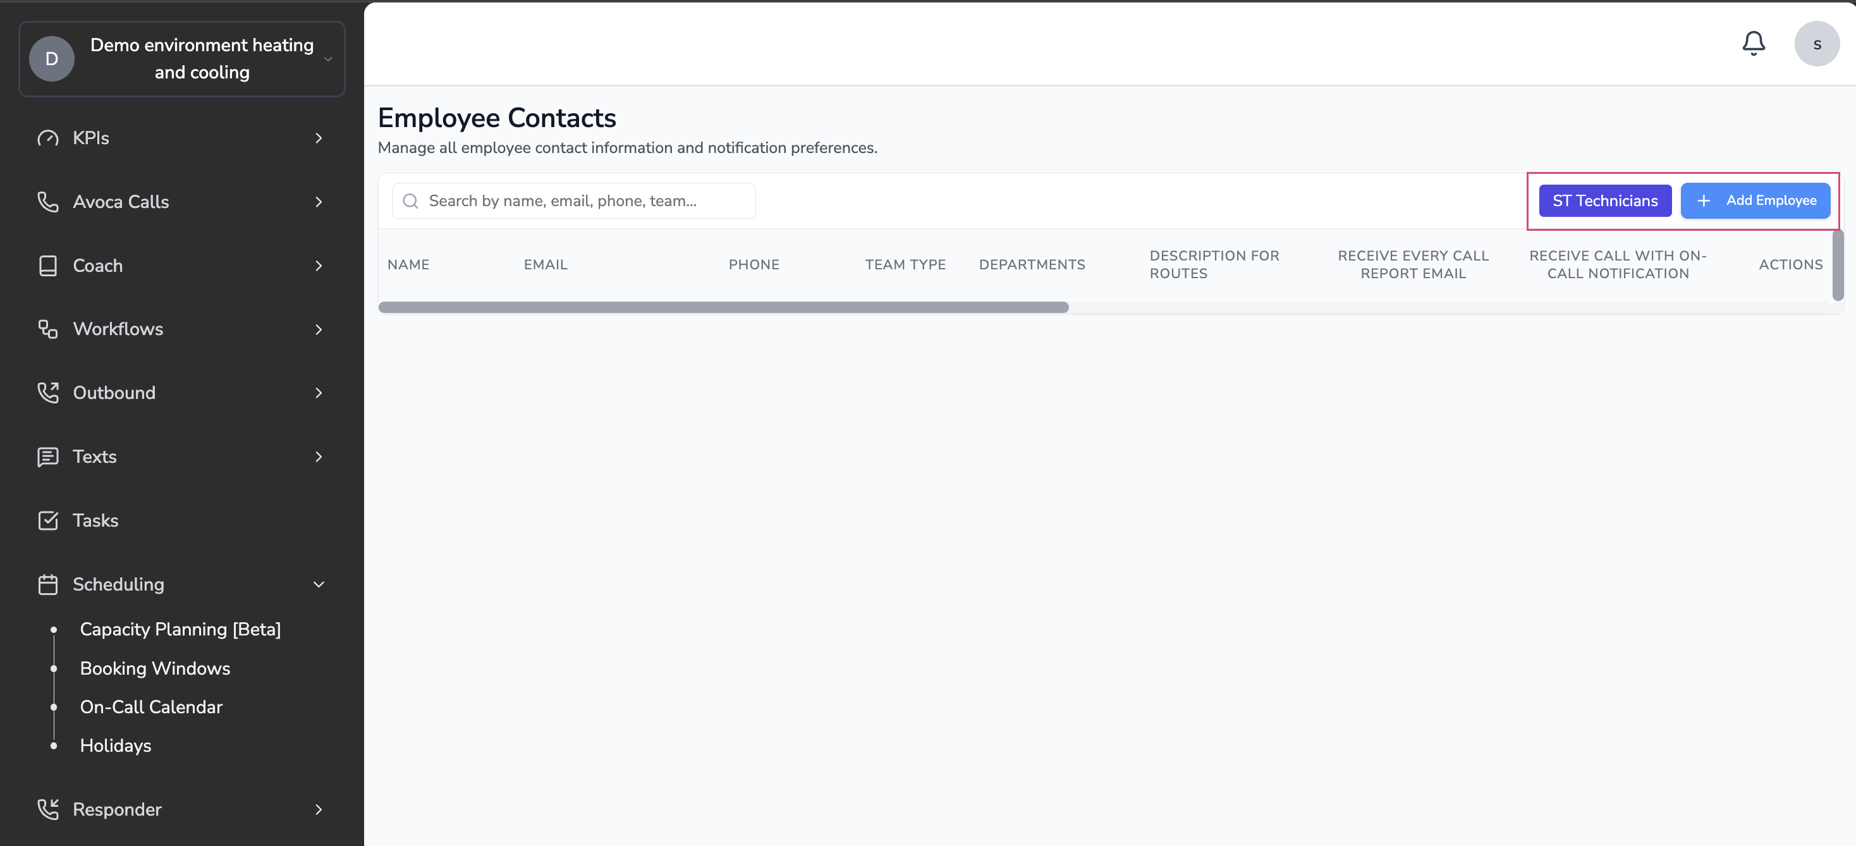Click the notification bell icon
The image size is (1856, 846).
(x=1753, y=44)
